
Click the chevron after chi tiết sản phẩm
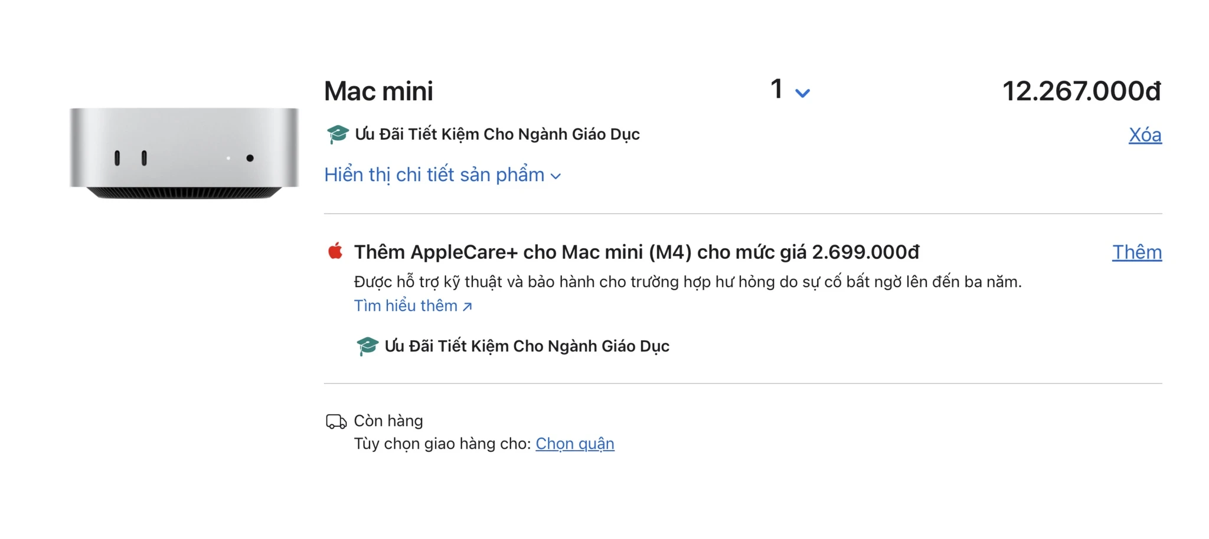coord(556,176)
